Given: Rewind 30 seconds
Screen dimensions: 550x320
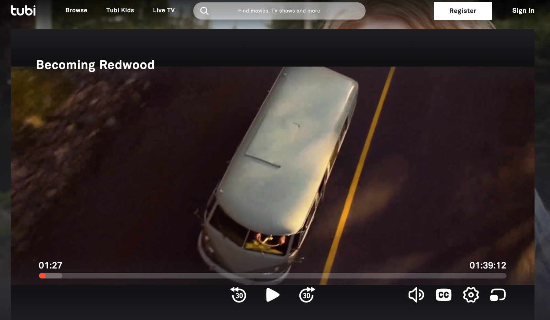Looking at the screenshot, I should (x=239, y=295).
